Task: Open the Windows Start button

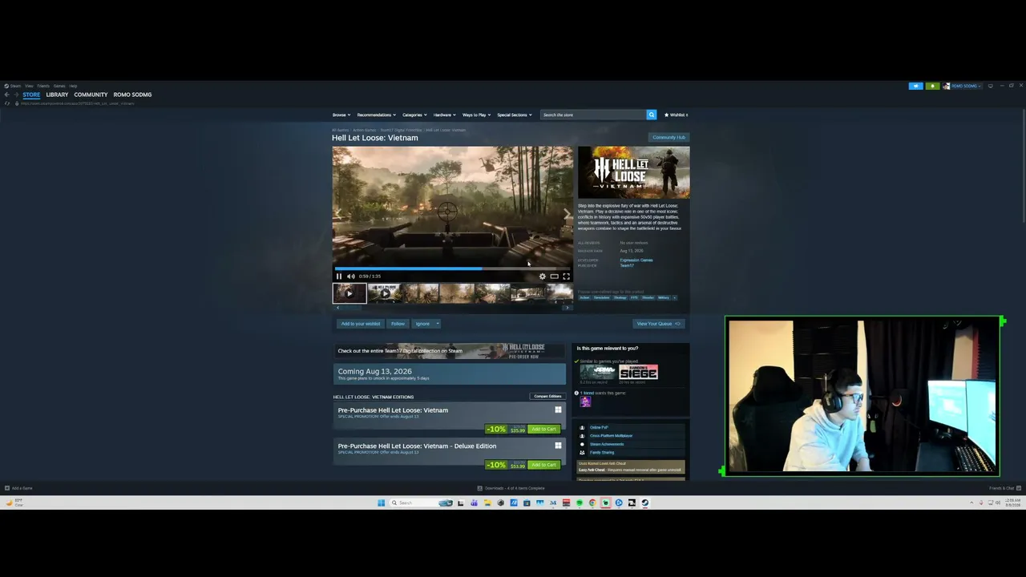Action: [x=382, y=503]
